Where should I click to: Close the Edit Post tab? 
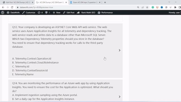tap(33, 2)
